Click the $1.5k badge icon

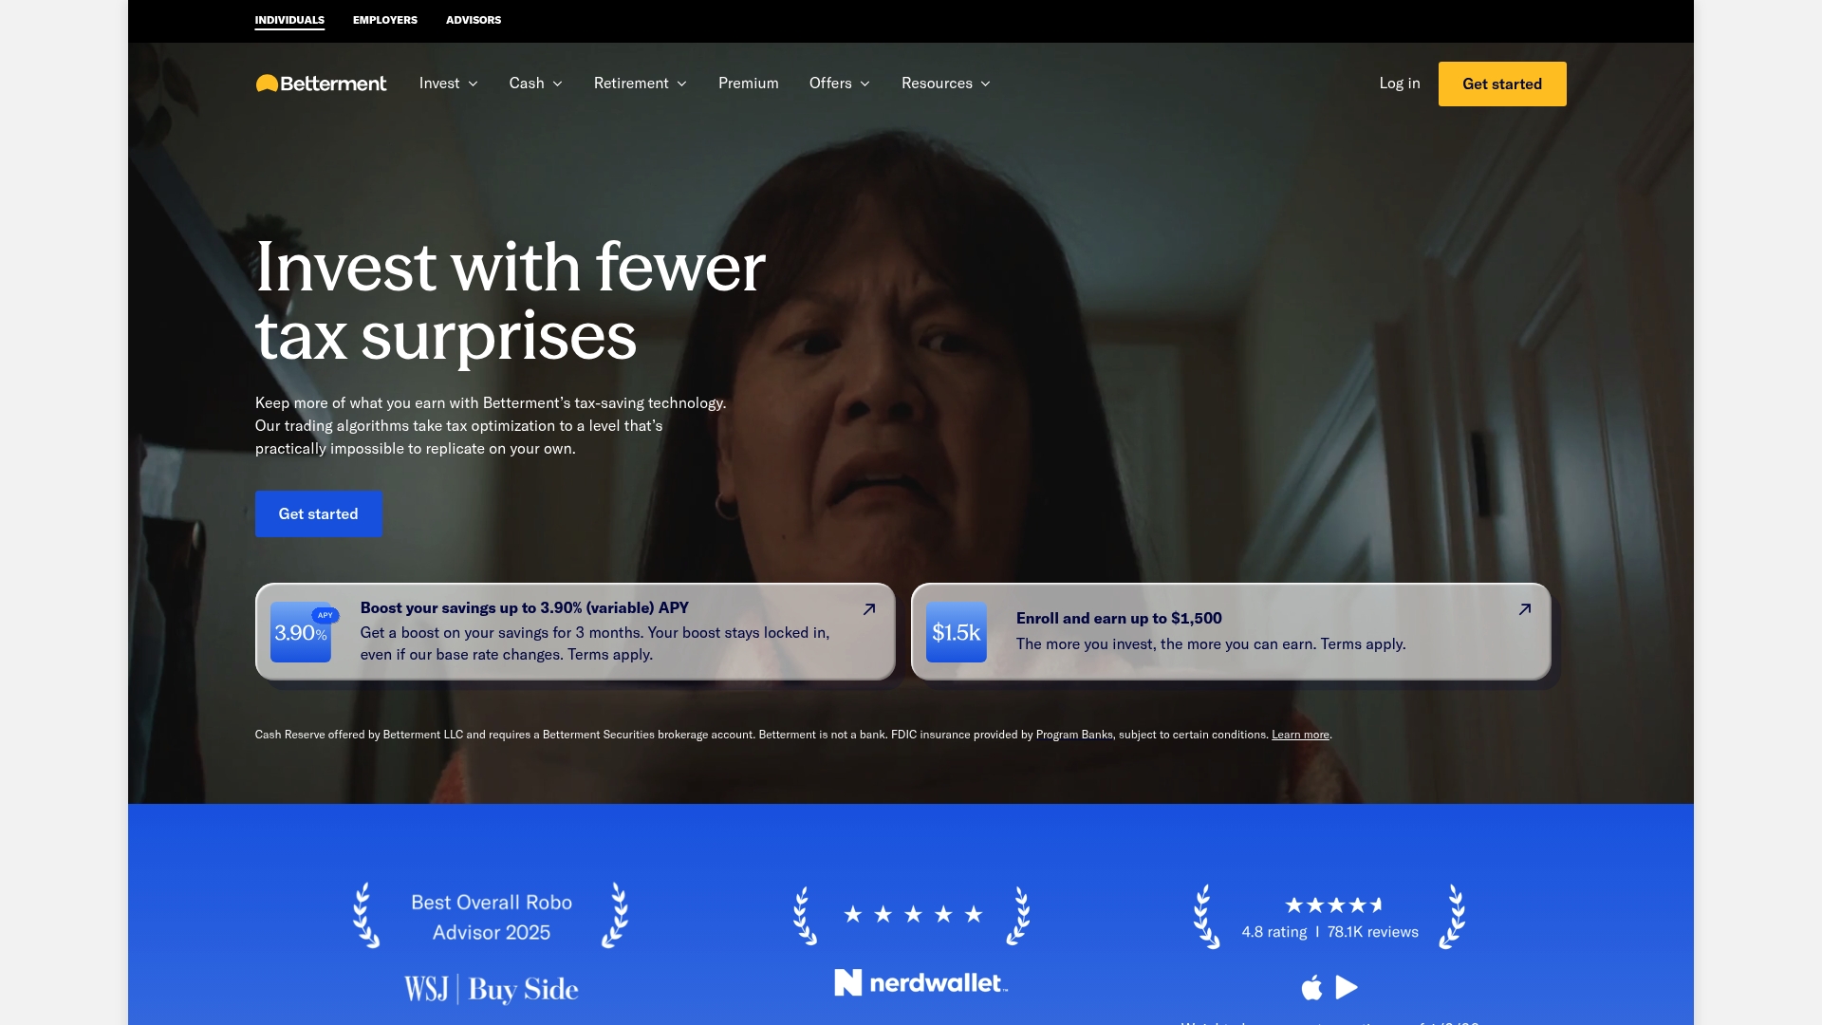pyautogui.click(x=957, y=631)
